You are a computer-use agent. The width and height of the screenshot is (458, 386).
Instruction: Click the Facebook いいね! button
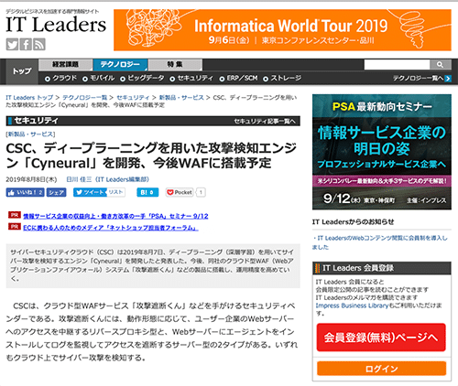25,192
